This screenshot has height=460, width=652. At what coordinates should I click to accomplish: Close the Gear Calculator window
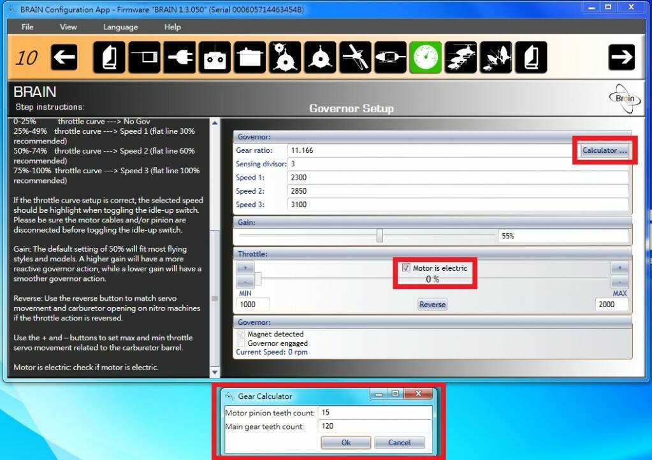click(418, 394)
